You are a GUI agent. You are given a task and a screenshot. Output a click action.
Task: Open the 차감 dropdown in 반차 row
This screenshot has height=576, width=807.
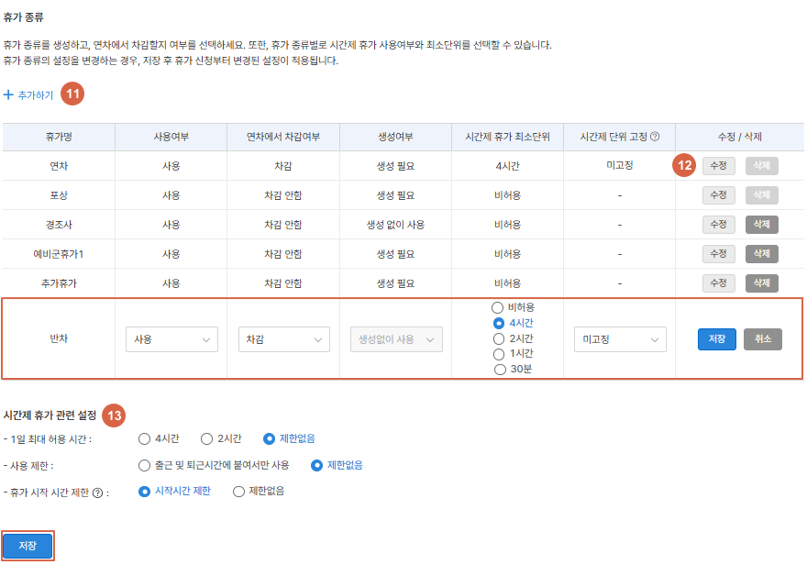[x=283, y=339]
